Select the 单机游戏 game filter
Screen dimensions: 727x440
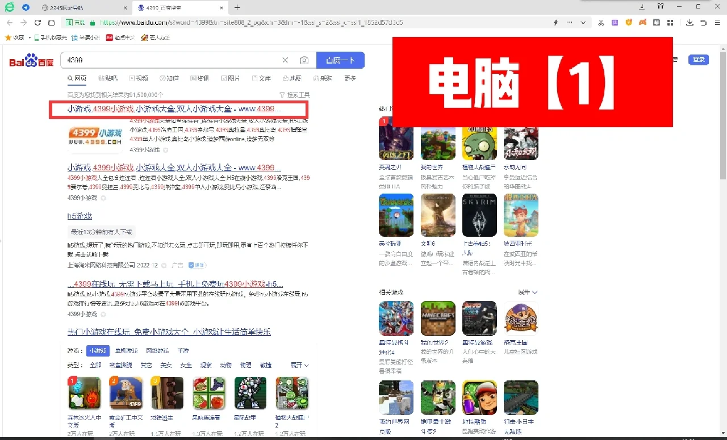click(126, 351)
